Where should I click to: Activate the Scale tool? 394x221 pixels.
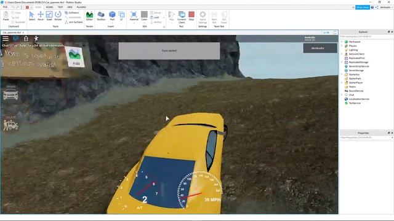pos(49,16)
